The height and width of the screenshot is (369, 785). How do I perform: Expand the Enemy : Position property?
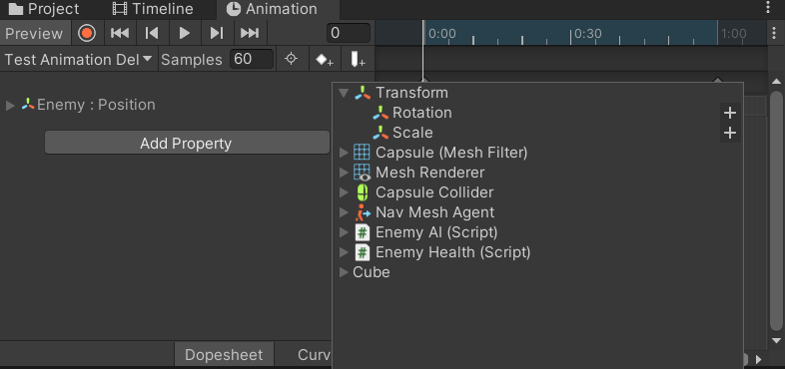tap(10, 105)
